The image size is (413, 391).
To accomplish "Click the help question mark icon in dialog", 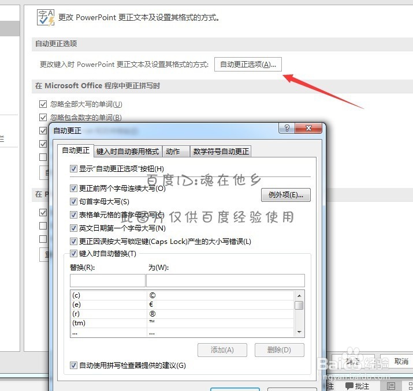I will (x=287, y=128).
